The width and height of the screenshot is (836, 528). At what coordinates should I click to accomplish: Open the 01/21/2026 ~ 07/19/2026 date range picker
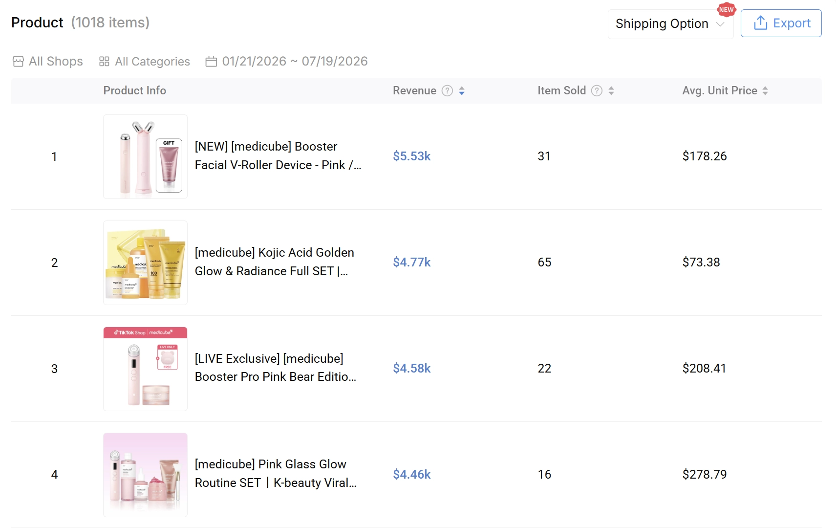[x=286, y=62]
